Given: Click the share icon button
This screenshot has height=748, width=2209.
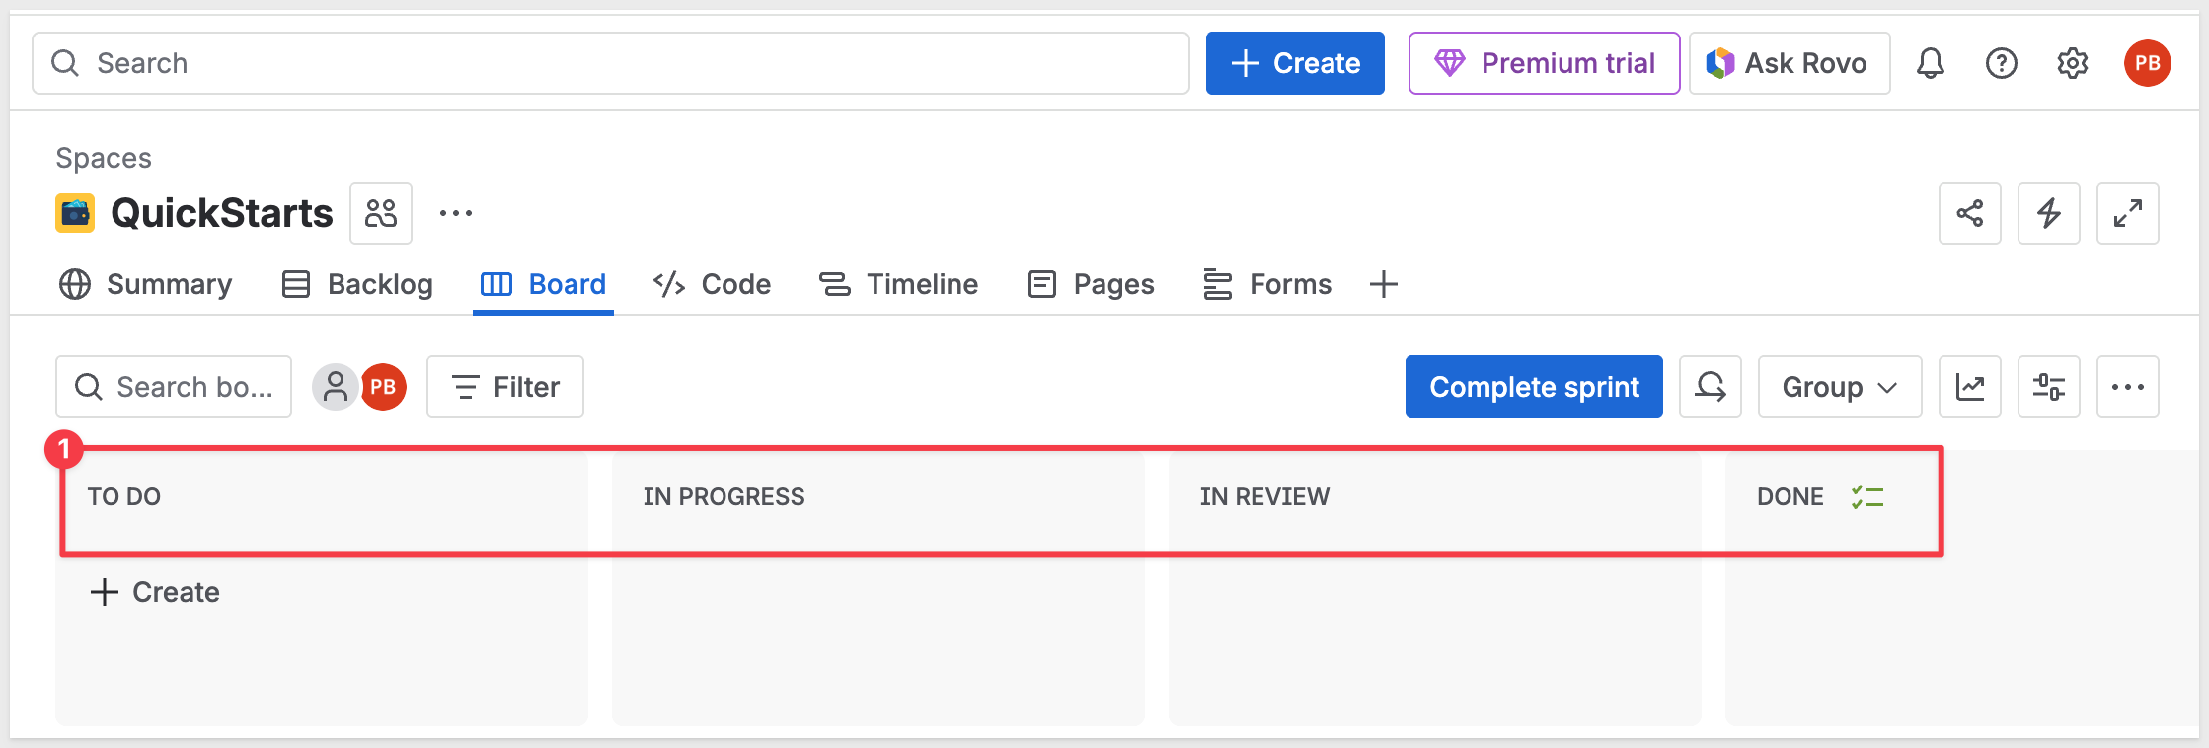Looking at the screenshot, I should pos(1969,213).
